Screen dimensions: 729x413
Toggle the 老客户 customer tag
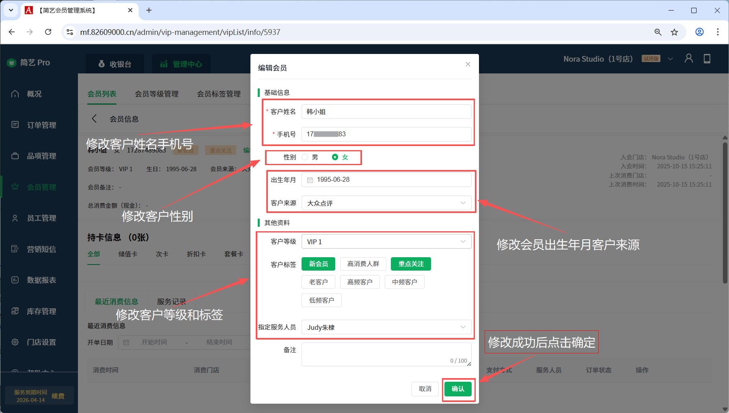[x=318, y=282]
